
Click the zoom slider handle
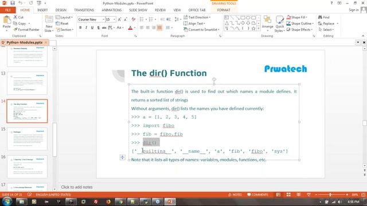coord(330,195)
